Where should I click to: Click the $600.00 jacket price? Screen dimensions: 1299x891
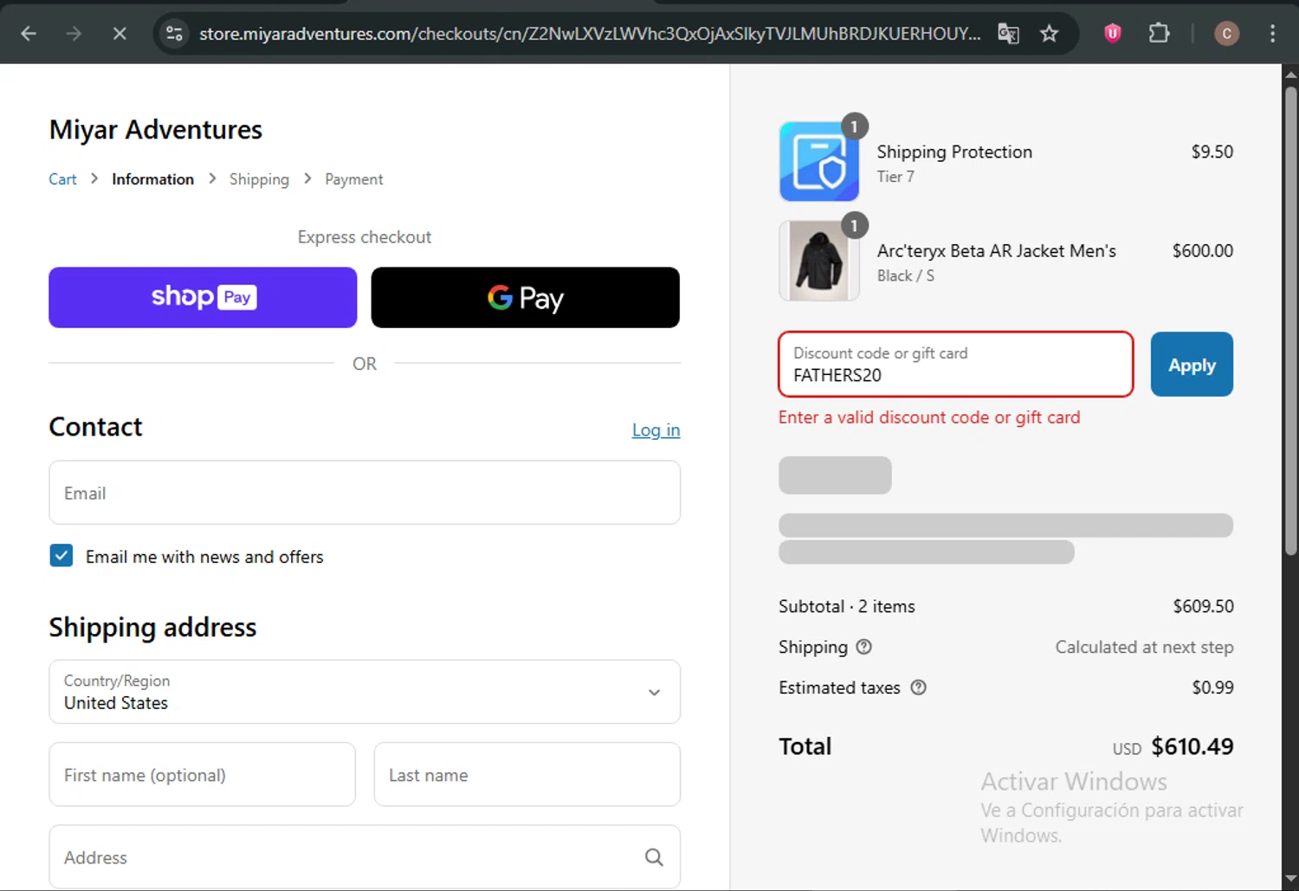[x=1203, y=251]
